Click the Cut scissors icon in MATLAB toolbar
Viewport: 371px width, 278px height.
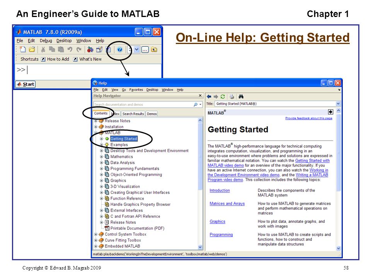click(43, 49)
